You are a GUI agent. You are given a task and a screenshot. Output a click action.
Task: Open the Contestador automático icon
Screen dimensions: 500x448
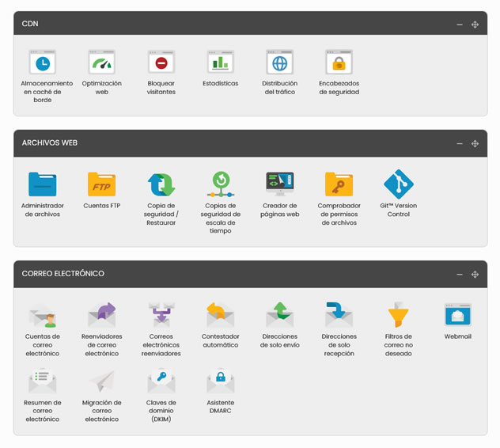click(x=221, y=315)
